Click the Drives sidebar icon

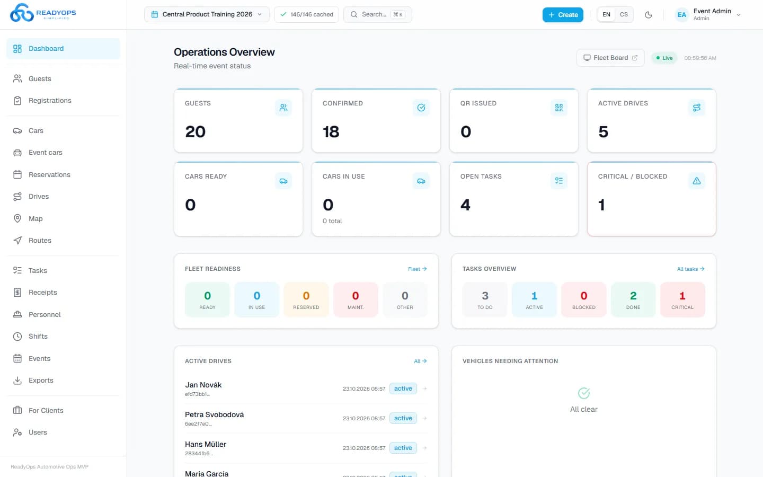(17, 197)
